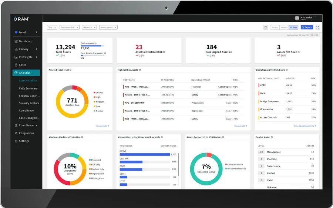Toggle the No risk legend entry
The image size is (333, 208).
point(98,111)
